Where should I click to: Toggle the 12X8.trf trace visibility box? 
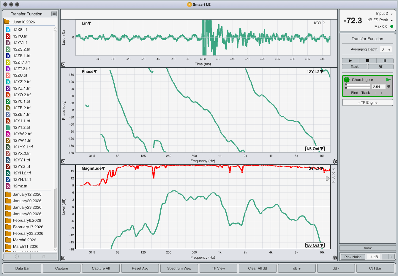[x=8, y=30]
